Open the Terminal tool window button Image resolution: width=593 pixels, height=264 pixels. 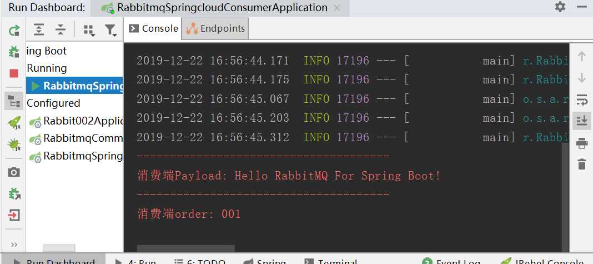[x=331, y=261]
